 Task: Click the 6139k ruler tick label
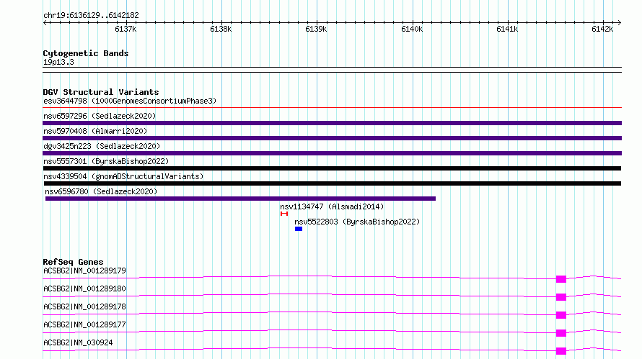[316, 29]
